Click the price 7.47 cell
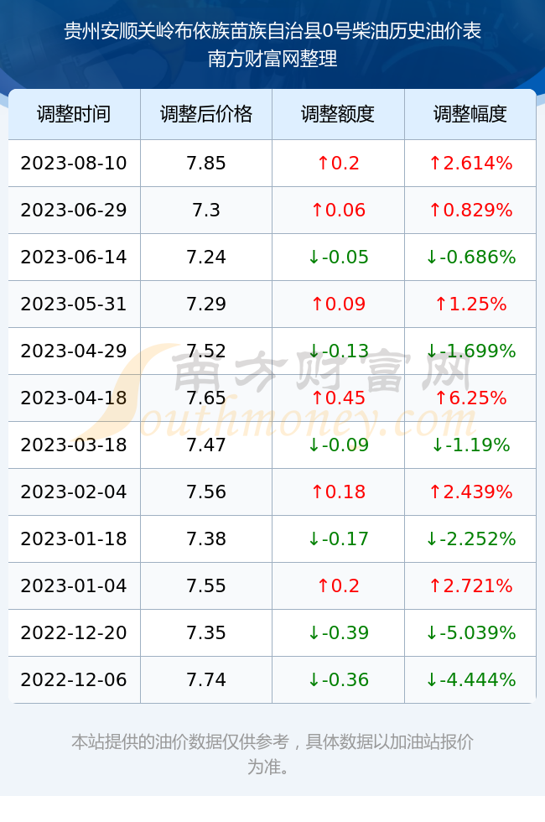Image resolution: width=545 pixels, height=822 pixels. [206, 445]
